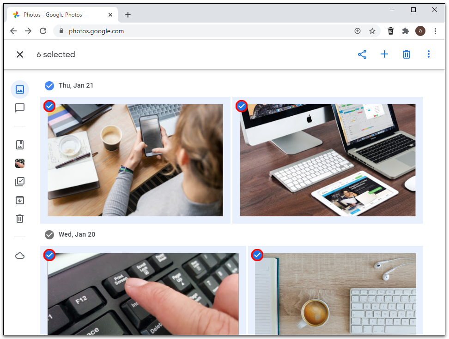Open Utilities checkmark icon in sidebar
The height and width of the screenshot is (339, 449).
click(20, 182)
